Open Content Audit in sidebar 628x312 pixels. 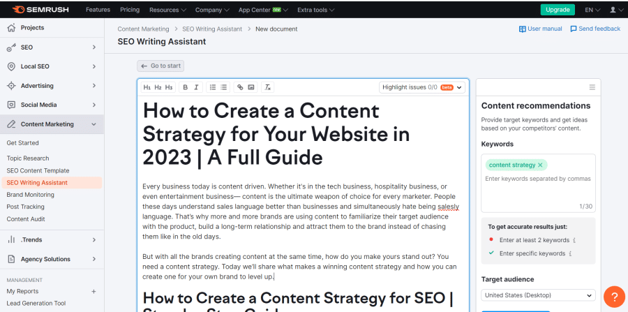coord(26,219)
